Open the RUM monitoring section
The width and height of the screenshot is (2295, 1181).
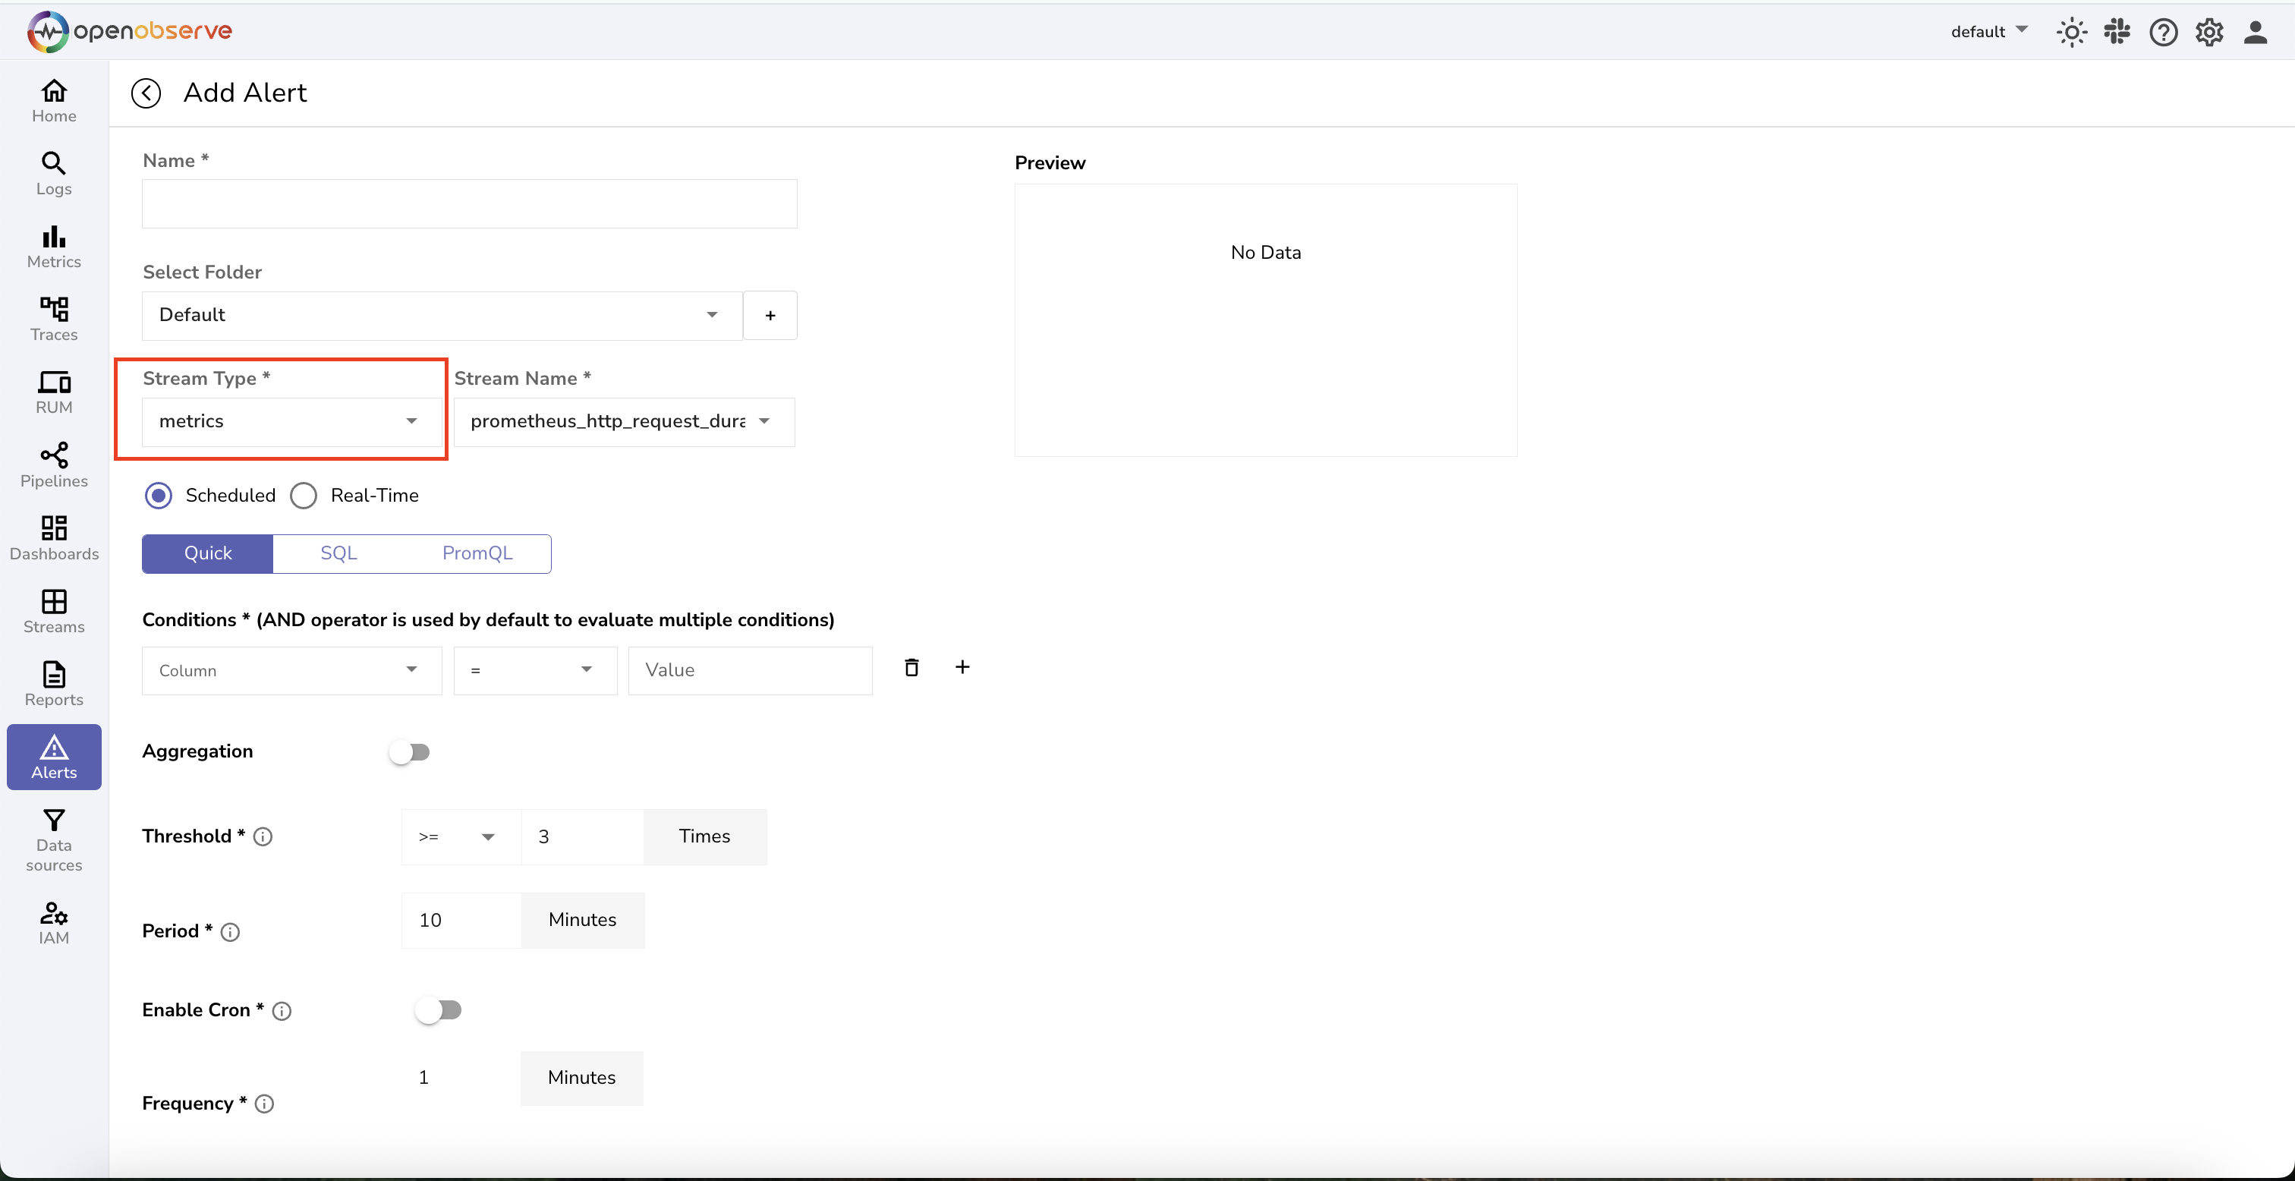click(53, 392)
